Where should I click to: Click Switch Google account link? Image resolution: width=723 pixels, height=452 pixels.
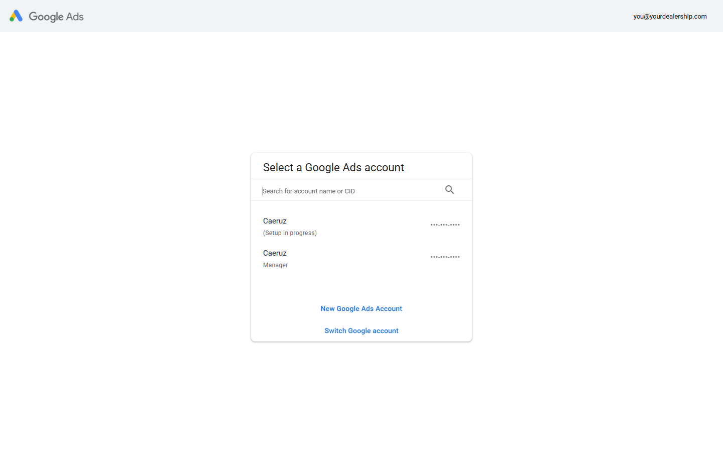click(x=361, y=331)
